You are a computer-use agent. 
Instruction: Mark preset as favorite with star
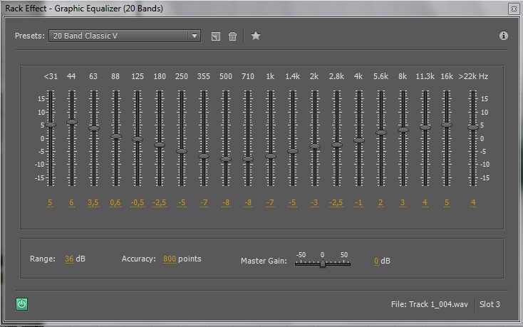point(256,36)
